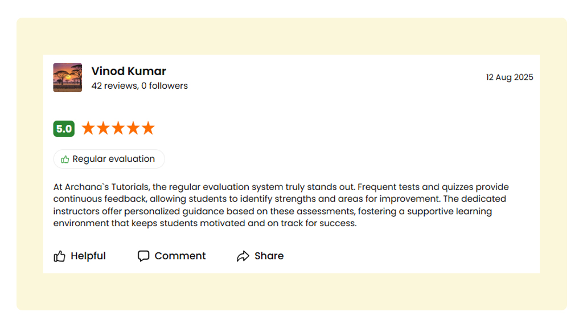Image resolution: width=583 pixels, height=328 pixels.
Task: Mark the review as Helpful via text label
Action: [x=88, y=256]
